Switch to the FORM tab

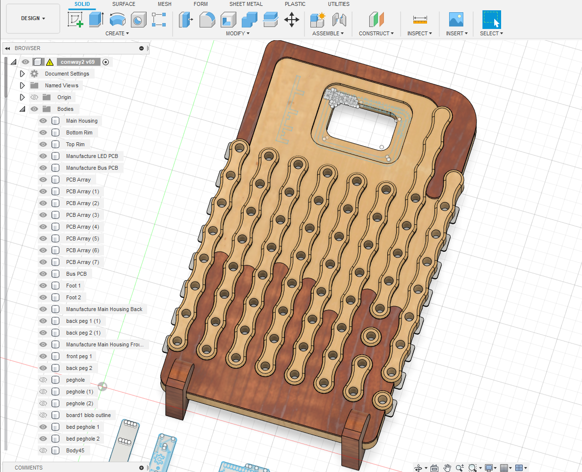click(201, 4)
